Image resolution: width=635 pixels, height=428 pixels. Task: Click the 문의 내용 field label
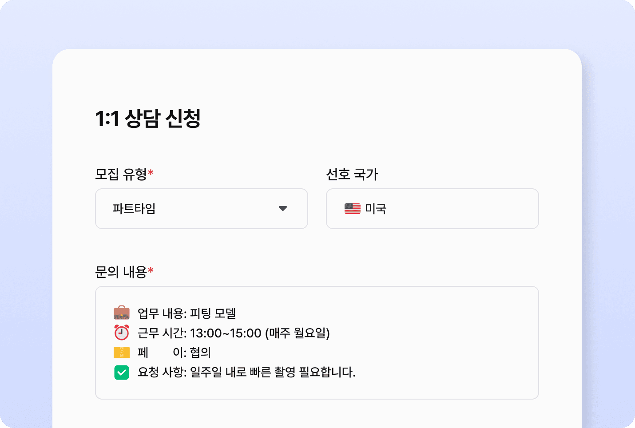click(121, 272)
